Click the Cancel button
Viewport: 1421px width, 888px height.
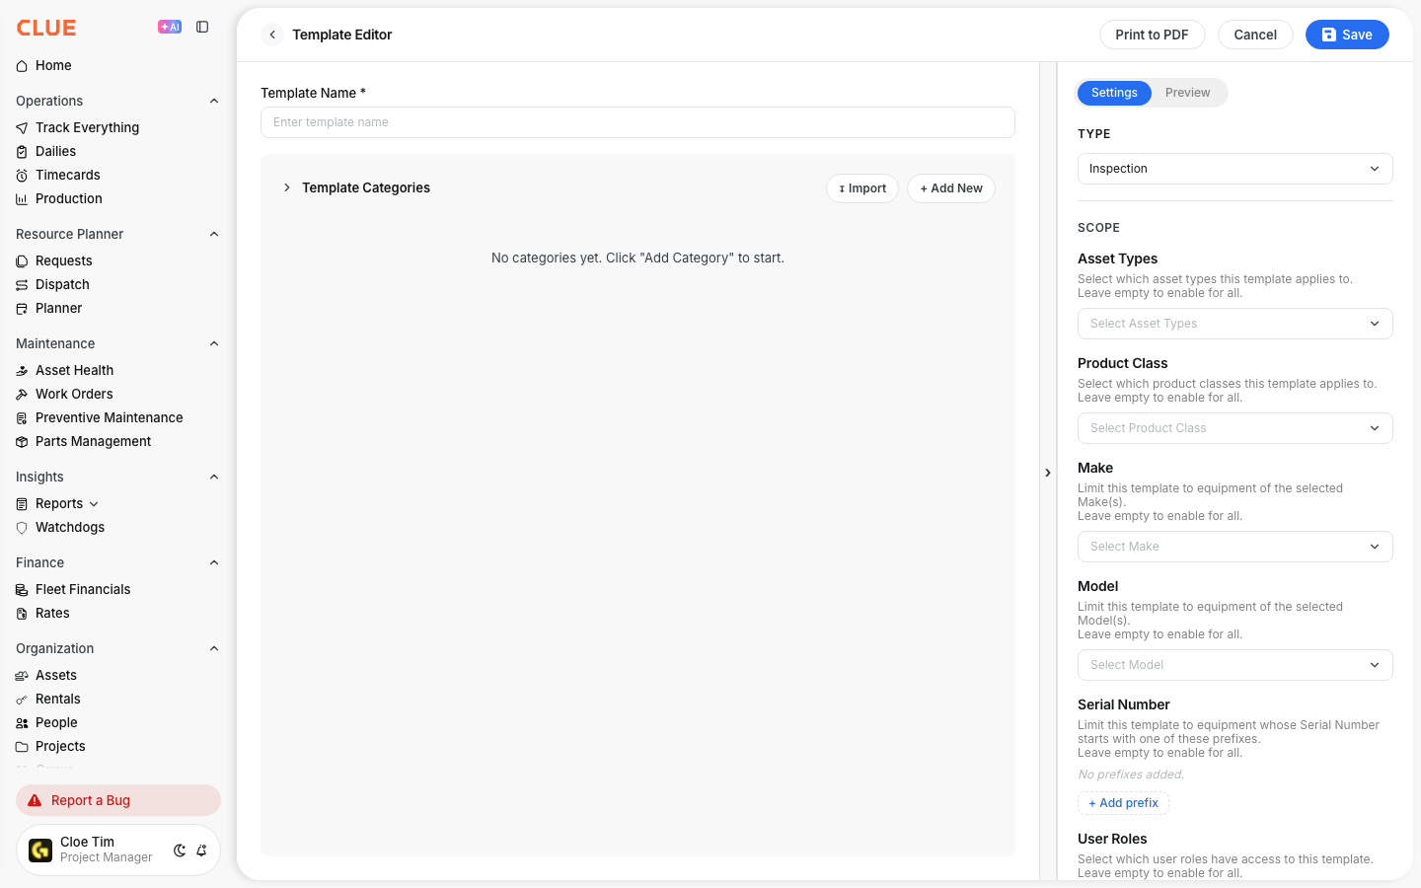click(1255, 35)
